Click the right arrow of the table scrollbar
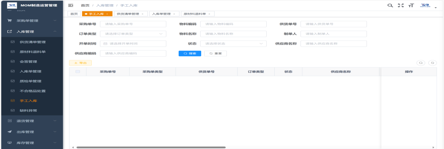This screenshot has width=444, height=149. 434,147
